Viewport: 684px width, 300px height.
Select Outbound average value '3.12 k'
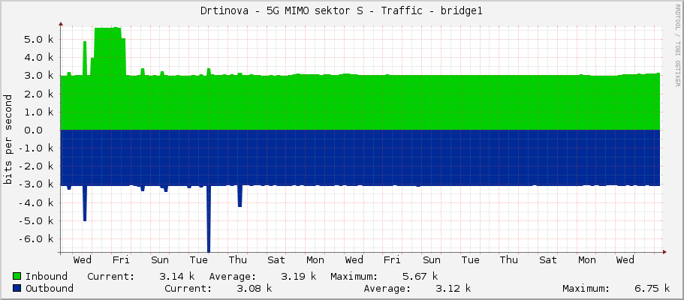pos(453,288)
